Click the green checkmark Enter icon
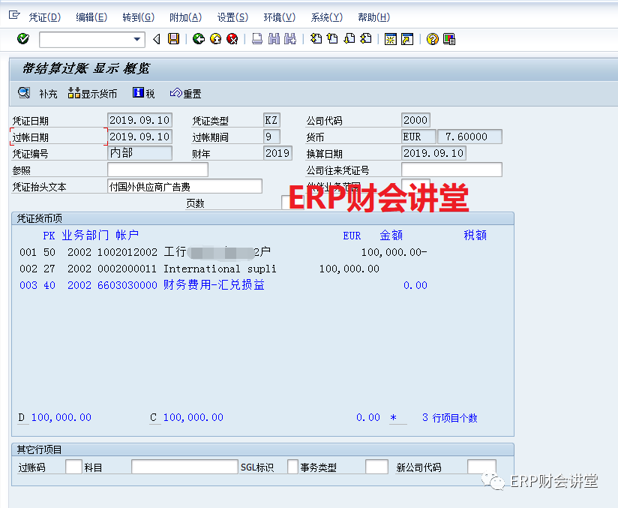 click(23, 39)
